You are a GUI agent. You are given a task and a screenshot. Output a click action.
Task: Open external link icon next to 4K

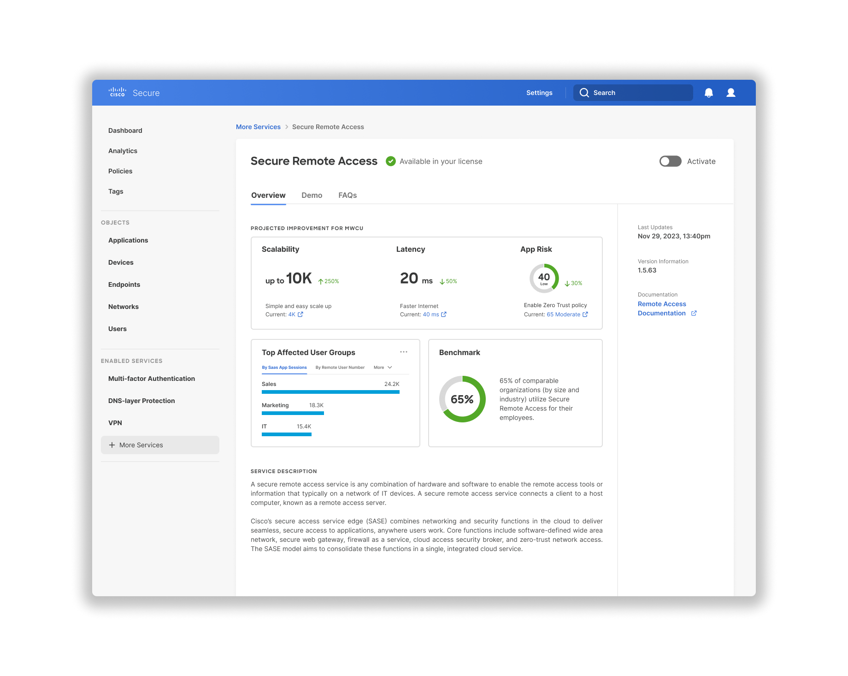[x=300, y=314]
